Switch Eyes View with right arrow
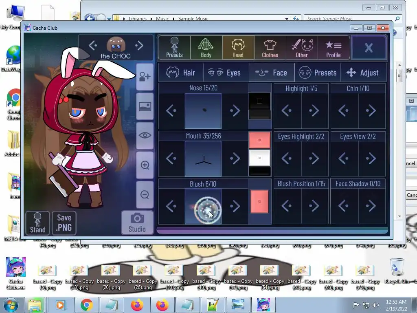The width and height of the screenshot is (417, 313). 371,159
